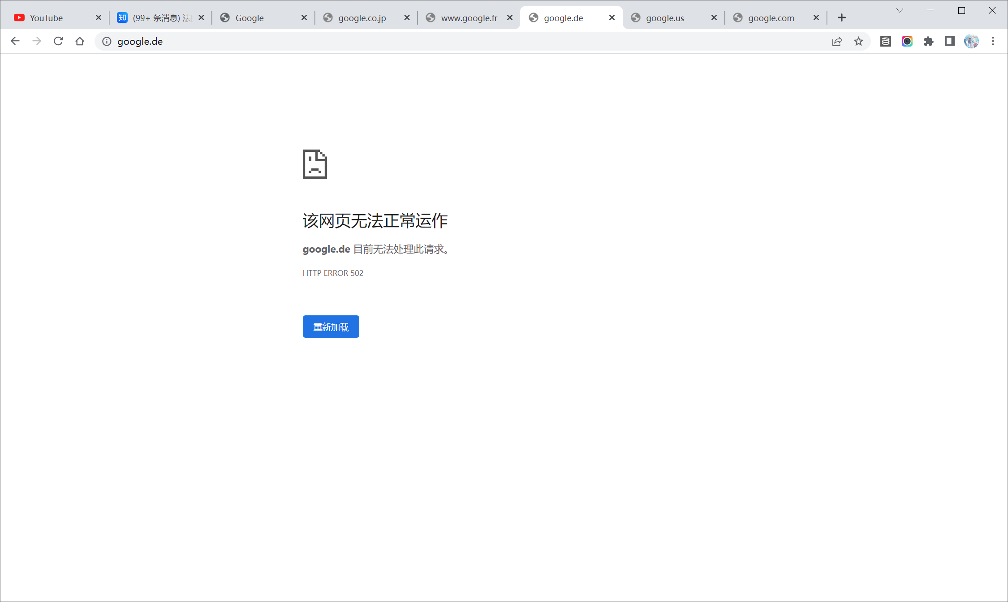View site information icon in address bar
1008x602 pixels.
(107, 41)
